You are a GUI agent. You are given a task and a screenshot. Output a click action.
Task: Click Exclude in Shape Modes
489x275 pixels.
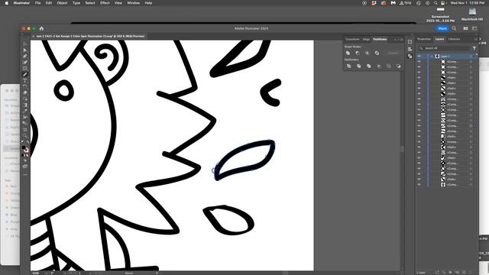377,53
